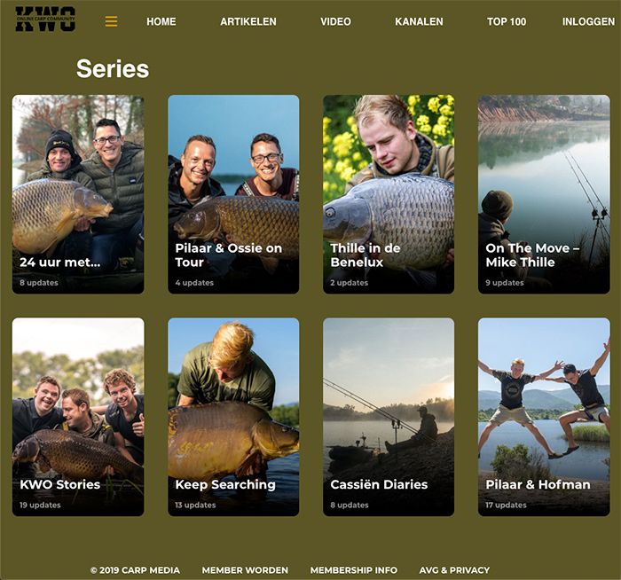Image resolution: width=621 pixels, height=580 pixels.
Task: Open the yellow hamburger menu icon
Action: click(111, 21)
